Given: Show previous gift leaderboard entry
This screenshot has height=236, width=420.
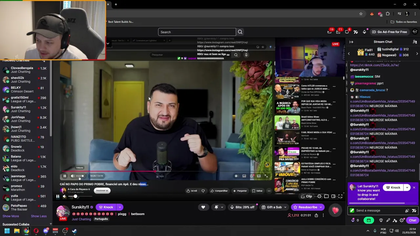Looking at the screenshot, I should point(349,54).
